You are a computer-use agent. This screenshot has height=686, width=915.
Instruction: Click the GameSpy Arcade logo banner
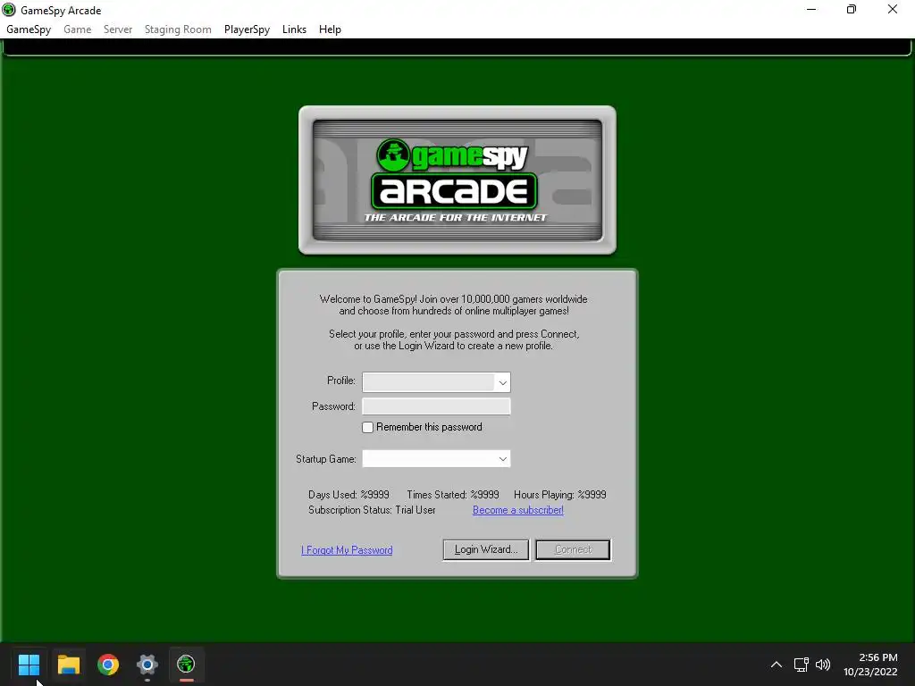[457, 180]
